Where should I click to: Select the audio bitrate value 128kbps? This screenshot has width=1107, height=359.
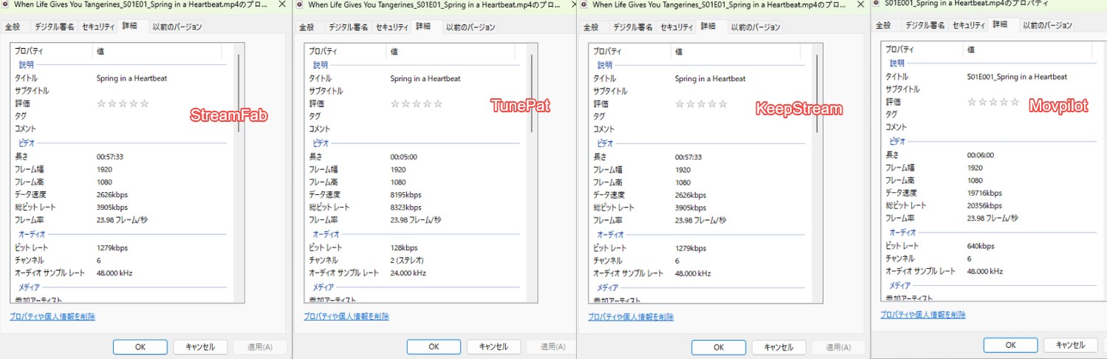pyautogui.click(x=403, y=247)
